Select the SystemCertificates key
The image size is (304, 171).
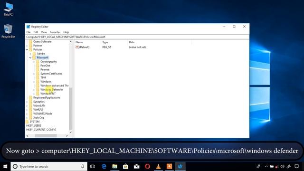coord(51,74)
